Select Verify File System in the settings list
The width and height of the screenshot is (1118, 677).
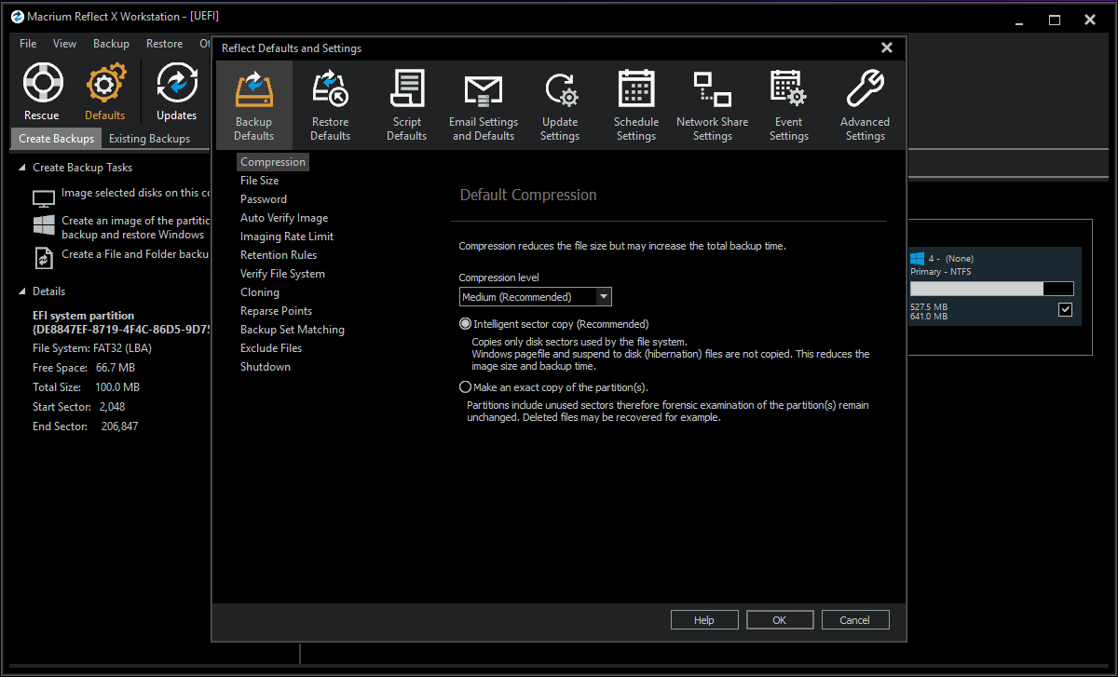coord(283,274)
